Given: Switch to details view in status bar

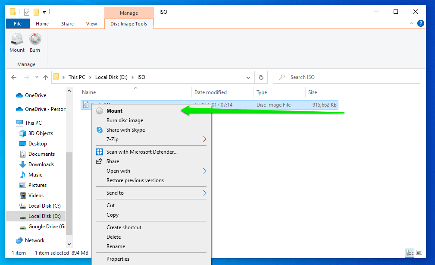Looking at the screenshot, I should (x=410, y=252).
